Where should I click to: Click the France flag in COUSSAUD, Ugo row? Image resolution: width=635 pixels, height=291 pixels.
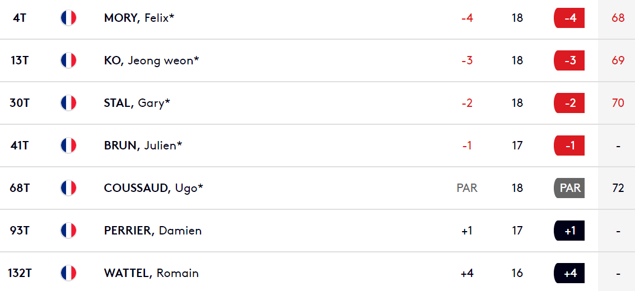tap(68, 188)
